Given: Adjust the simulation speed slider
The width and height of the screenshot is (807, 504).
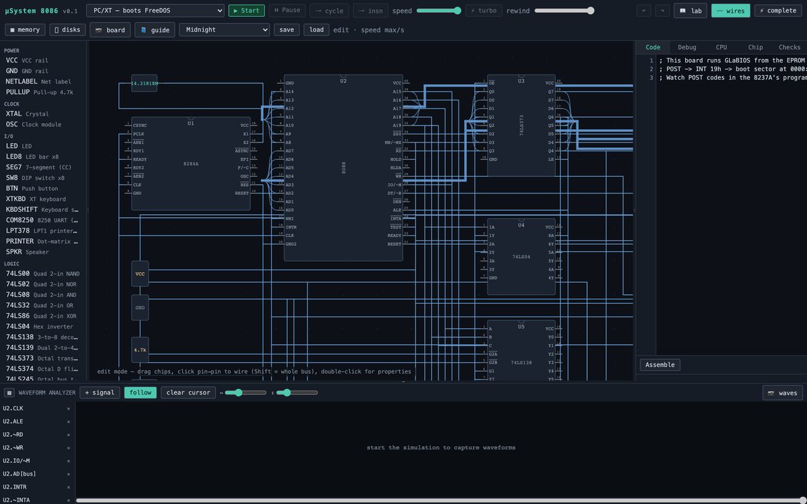Looking at the screenshot, I should pyautogui.click(x=438, y=11).
